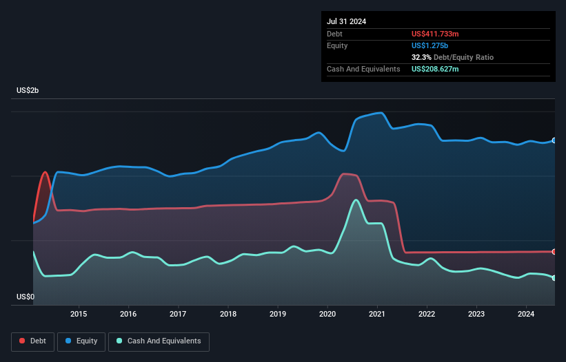Click the red Debt endpoint marker
Viewport: 566px width, 362px height.
pyautogui.click(x=554, y=252)
